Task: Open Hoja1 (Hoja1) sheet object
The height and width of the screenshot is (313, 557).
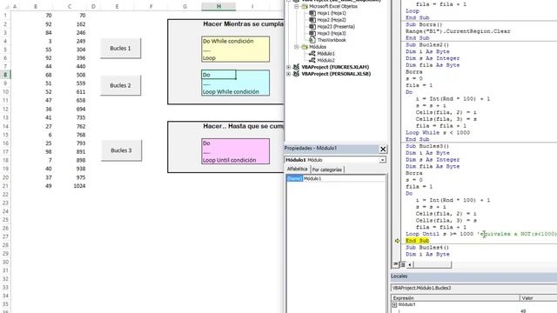Action: pos(331,13)
